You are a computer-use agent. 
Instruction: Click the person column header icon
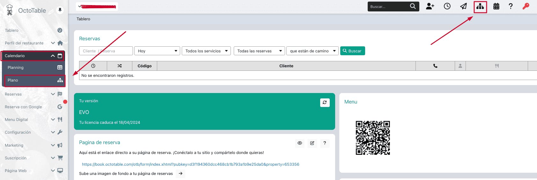tap(460, 66)
